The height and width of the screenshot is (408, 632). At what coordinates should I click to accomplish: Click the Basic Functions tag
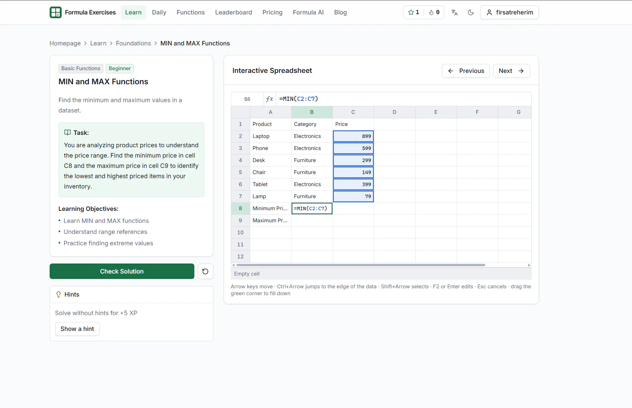(81, 68)
